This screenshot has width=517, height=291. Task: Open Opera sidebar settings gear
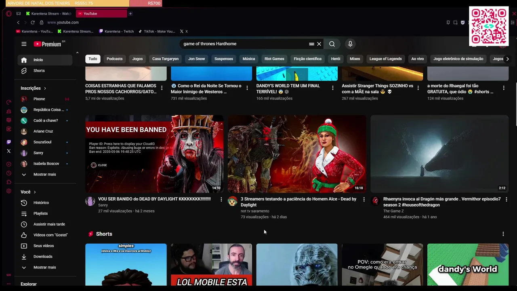(x=9, y=191)
